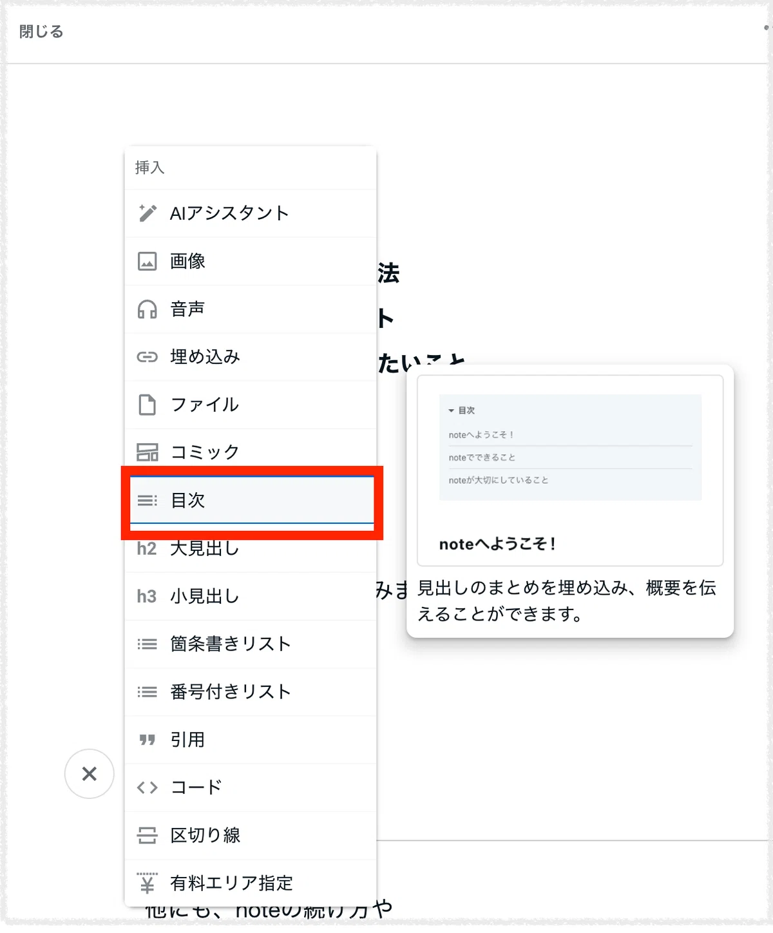
Task: Click the bulleted list icon beside 箇条書きリスト
Action: pyautogui.click(x=148, y=644)
